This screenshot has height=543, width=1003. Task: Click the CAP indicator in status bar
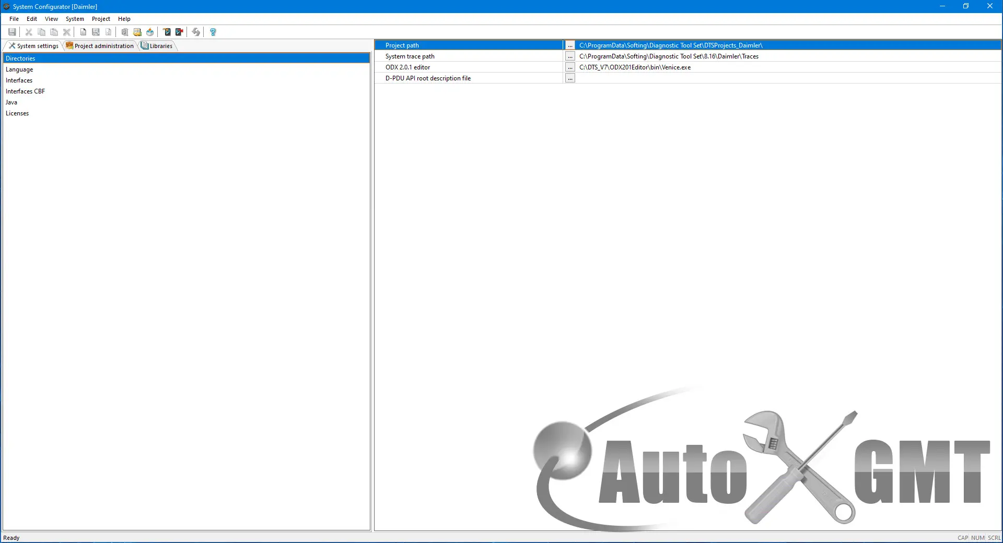(x=962, y=538)
